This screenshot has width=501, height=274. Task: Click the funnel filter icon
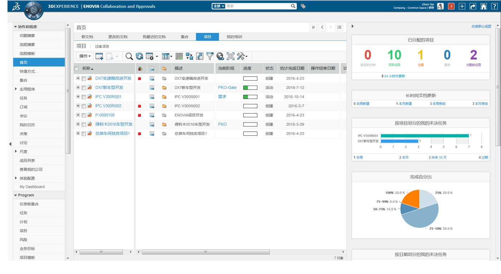pos(210,56)
